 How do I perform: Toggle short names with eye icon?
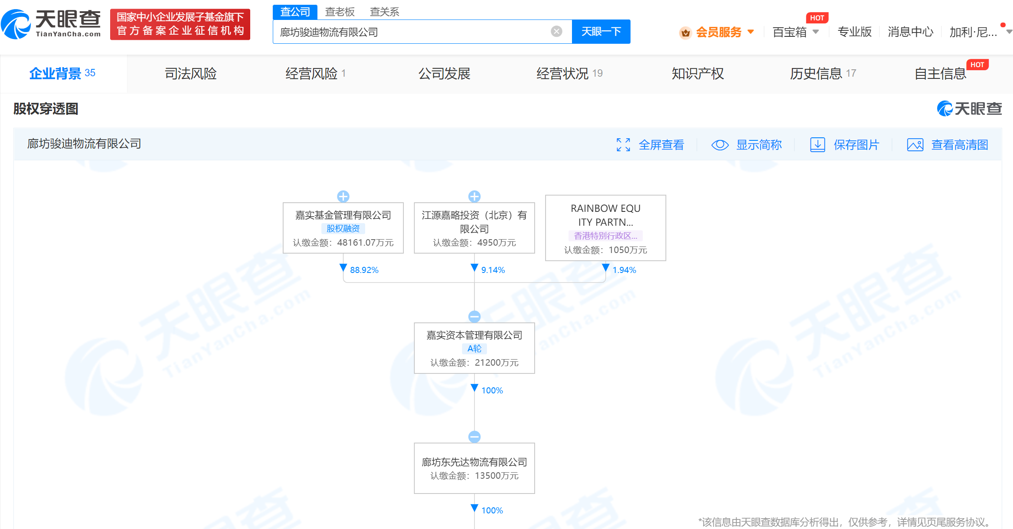coord(720,145)
